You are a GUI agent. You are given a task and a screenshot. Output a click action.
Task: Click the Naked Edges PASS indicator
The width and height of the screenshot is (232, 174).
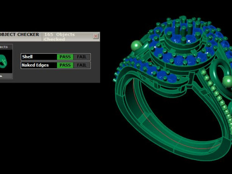click(x=65, y=65)
